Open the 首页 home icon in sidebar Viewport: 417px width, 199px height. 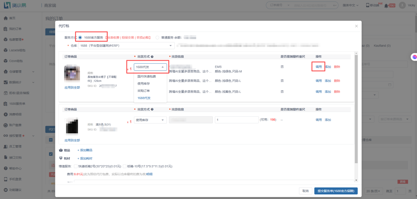click(x=6, y=18)
